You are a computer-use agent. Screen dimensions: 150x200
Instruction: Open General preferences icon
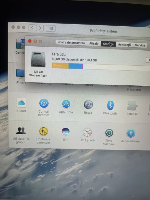pos(20,44)
